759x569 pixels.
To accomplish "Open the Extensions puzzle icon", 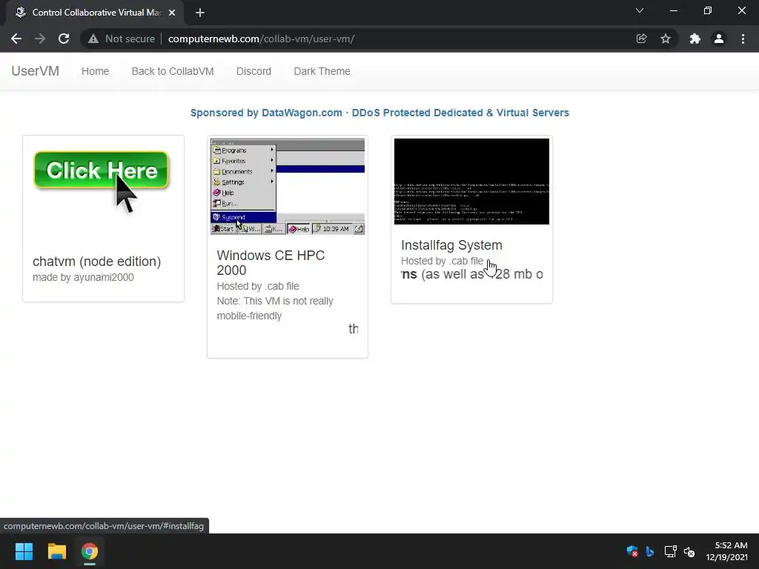I will [x=695, y=39].
